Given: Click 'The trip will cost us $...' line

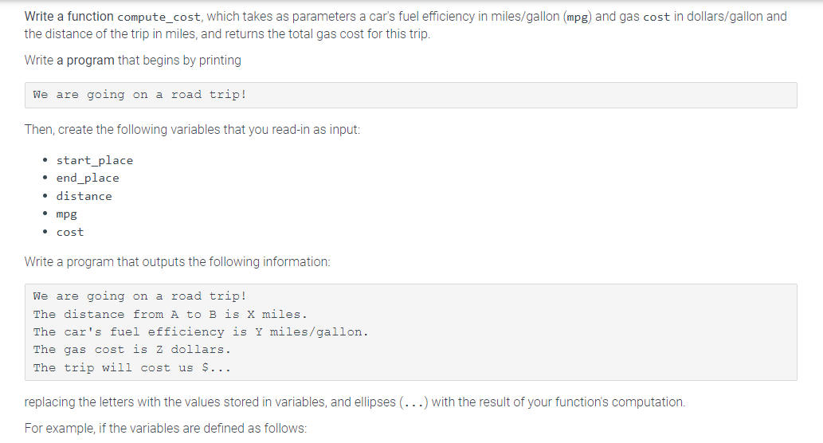Looking at the screenshot, I should (131, 368).
